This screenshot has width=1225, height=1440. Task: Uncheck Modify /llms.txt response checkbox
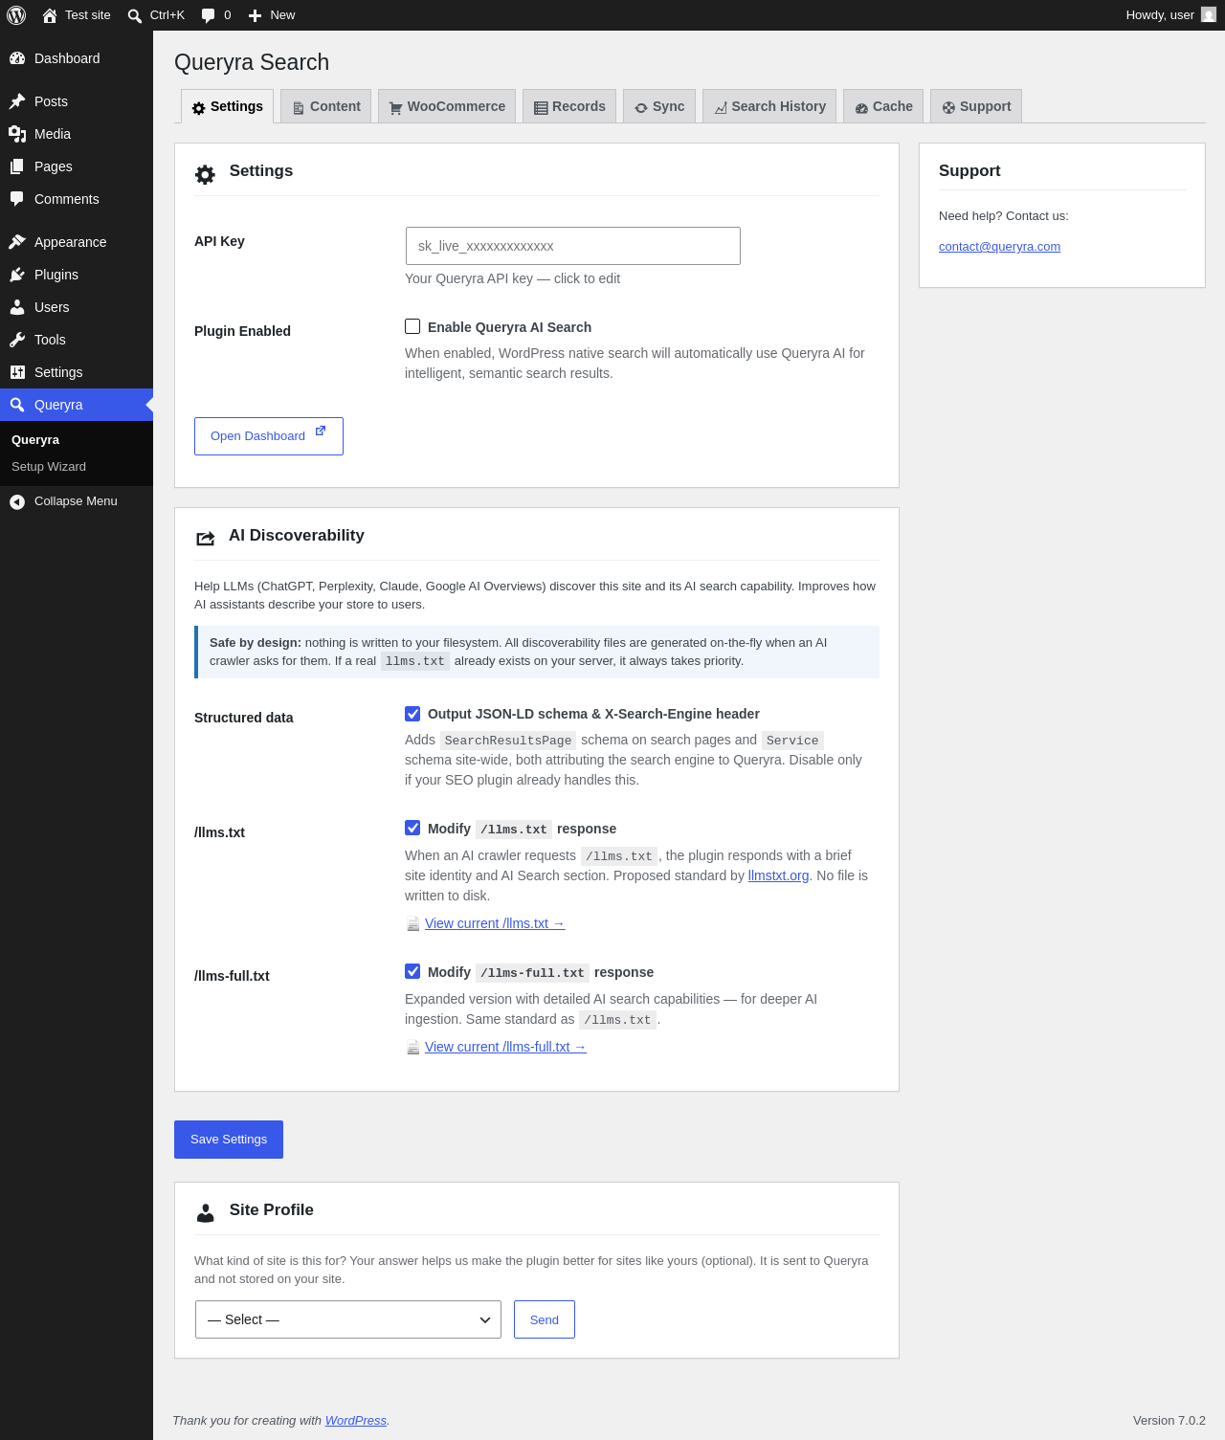412,828
